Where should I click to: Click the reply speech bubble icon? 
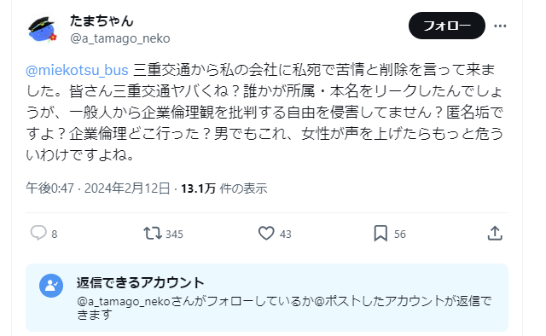point(38,234)
